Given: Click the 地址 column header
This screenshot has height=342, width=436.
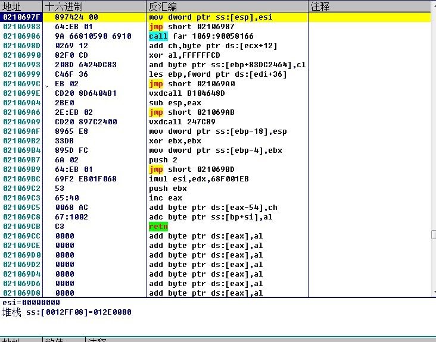Looking at the screenshot, I should click(x=21, y=6).
